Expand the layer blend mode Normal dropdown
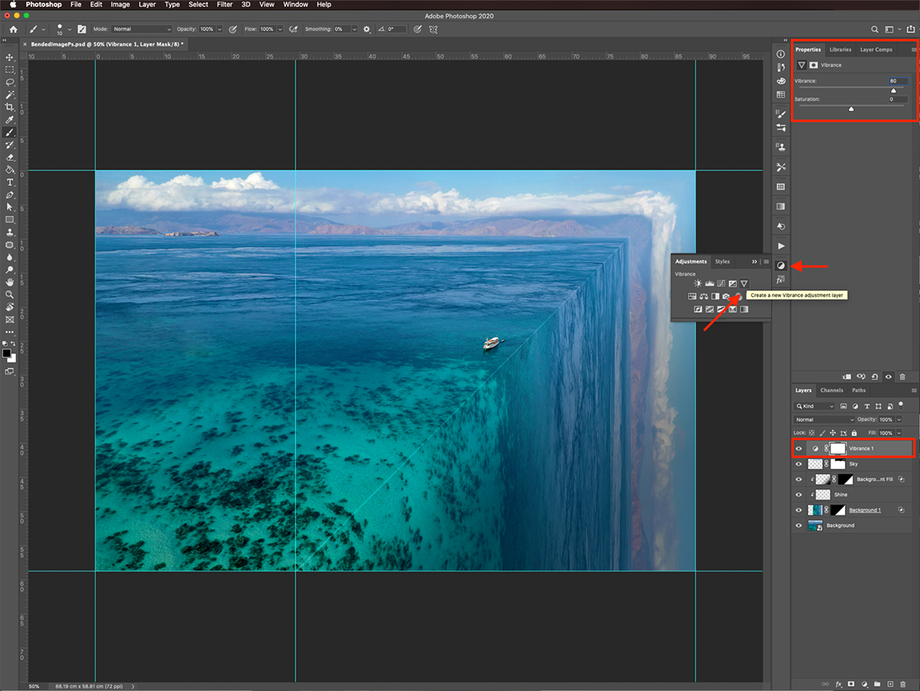920x691 pixels. (x=824, y=420)
